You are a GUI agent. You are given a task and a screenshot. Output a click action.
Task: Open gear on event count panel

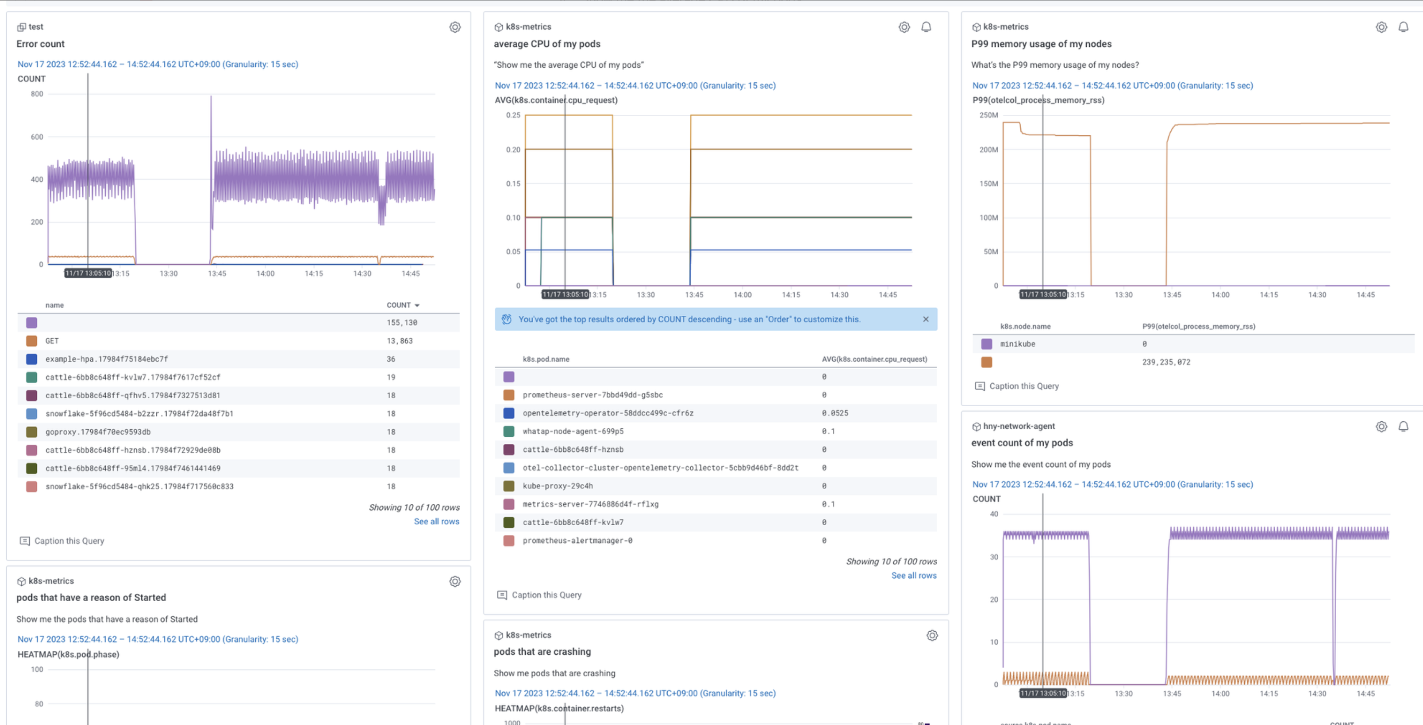pos(1381,426)
